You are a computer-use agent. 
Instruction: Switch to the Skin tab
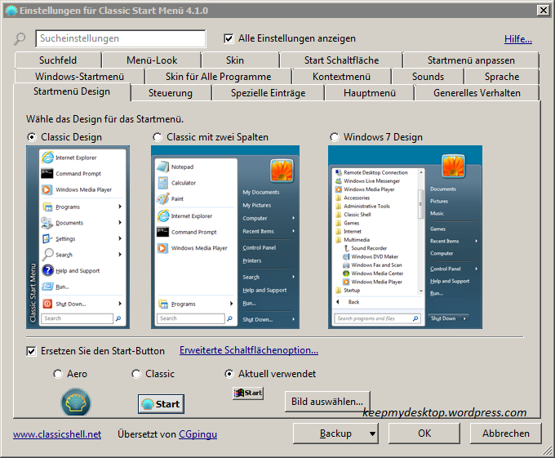coord(235,60)
